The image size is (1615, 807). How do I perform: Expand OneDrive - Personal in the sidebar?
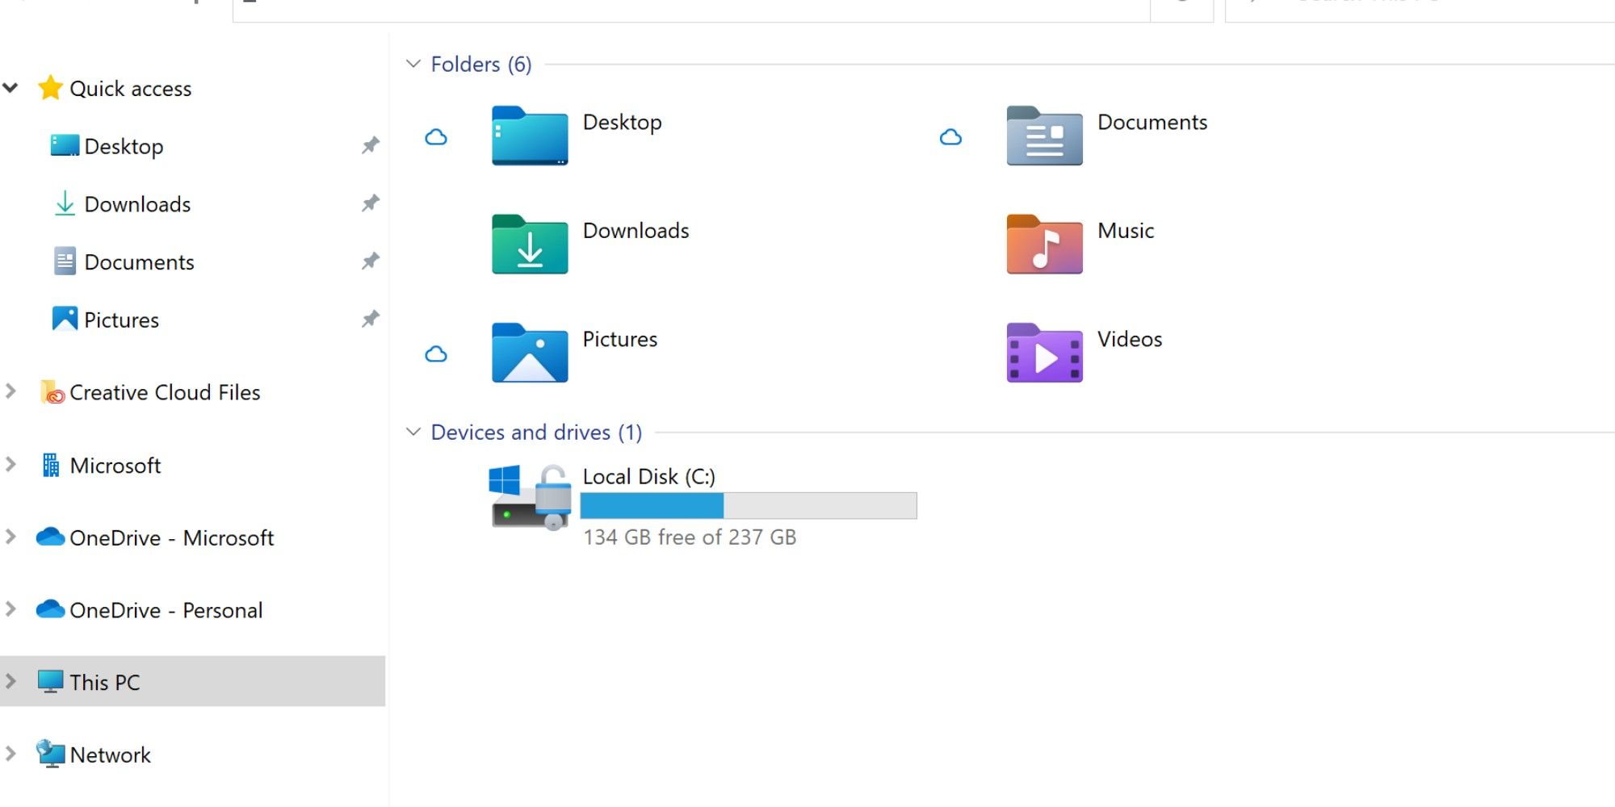tap(10, 609)
